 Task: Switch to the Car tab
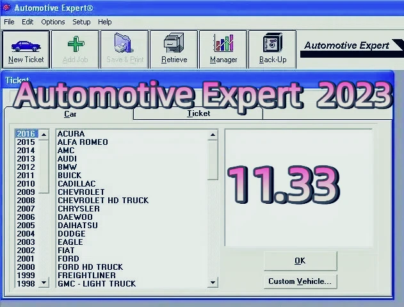(x=70, y=114)
